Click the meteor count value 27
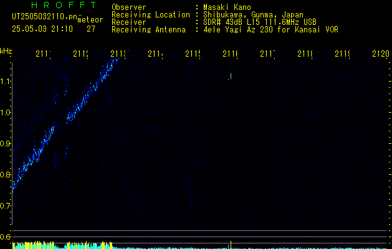 click(91, 29)
